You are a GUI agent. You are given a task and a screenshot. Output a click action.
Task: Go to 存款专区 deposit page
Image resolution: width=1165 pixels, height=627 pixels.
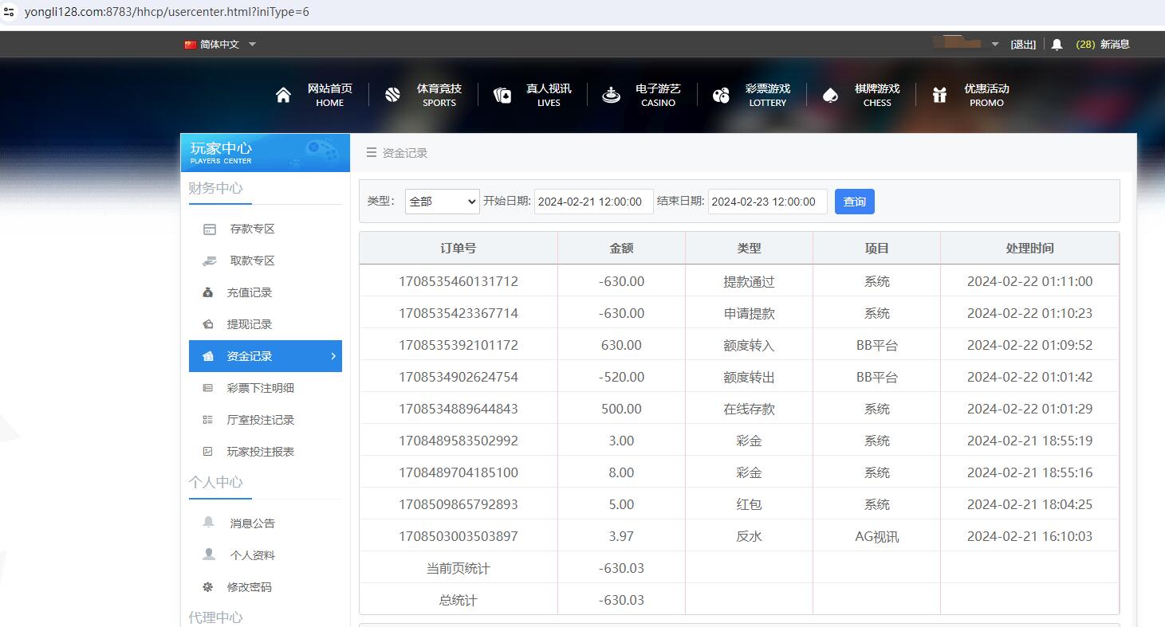click(252, 229)
